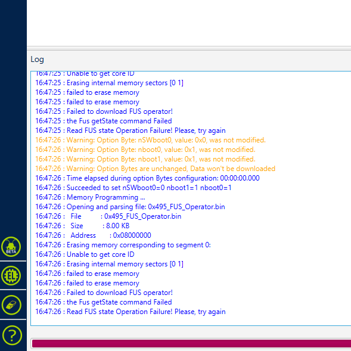This screenshot has height=351, width=351.
Task: Select log line 'File : 0x495_FUS_Operator.bin'
Action: tap(108, 216)
